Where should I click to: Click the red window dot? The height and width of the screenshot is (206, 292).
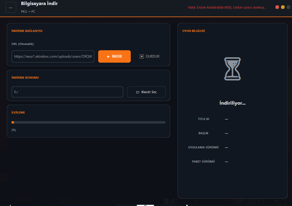(277, 7)
